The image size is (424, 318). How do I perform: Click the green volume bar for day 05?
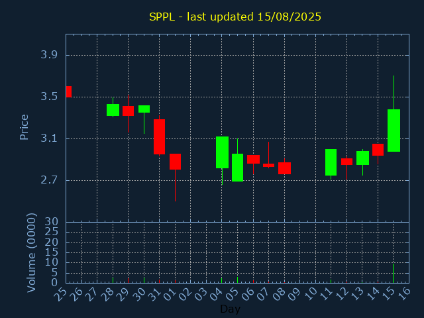click(x=237, y=280)
